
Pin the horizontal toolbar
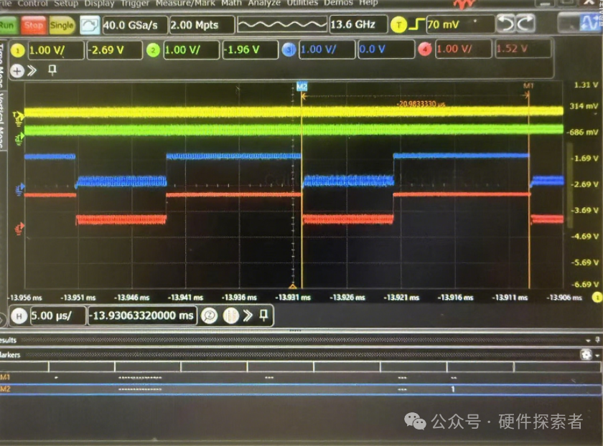point(263,315)
